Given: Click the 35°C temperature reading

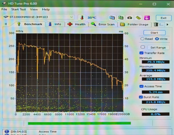Looking at the screenshot, I should 92,18.
